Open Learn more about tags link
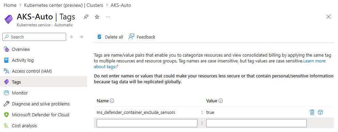This screenshot has height=132, width=338. (314, 61)
